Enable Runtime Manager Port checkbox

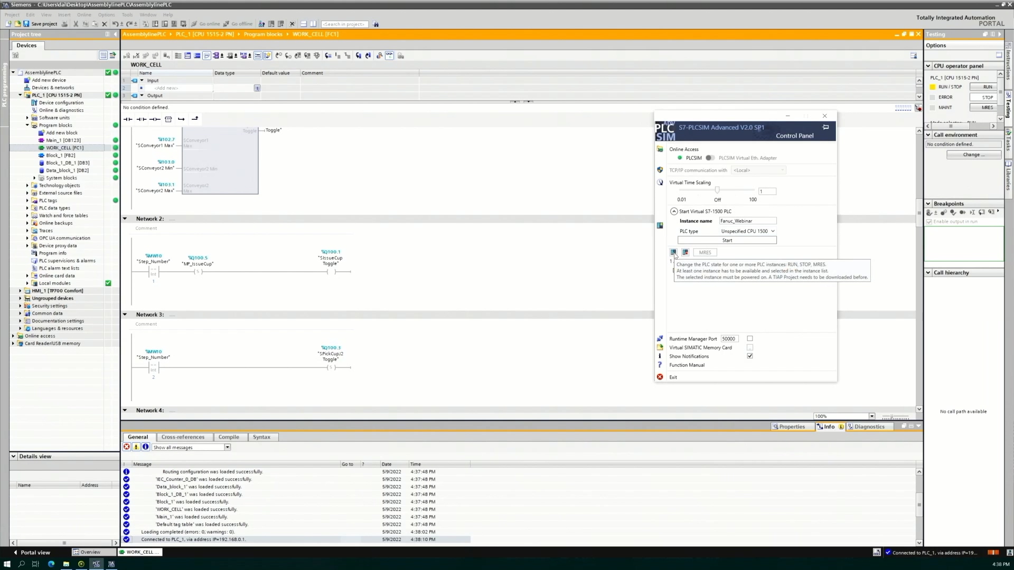tap(749, 338)
